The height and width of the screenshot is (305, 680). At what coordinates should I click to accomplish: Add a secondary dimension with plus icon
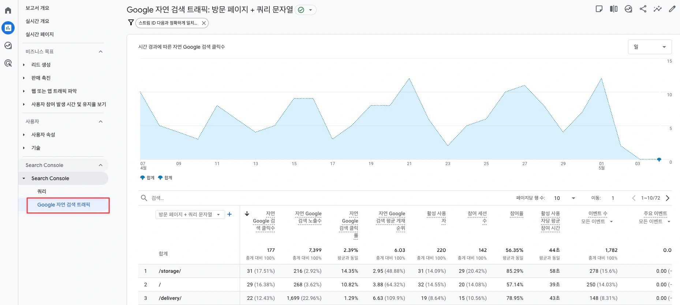pos(229,214)
